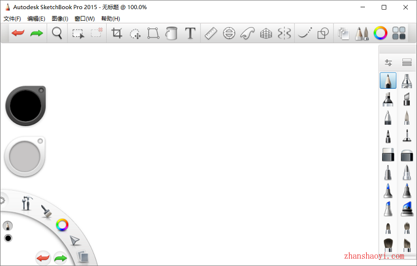The image size is (417, 266).
Task: Select the Ballpoint Pen brush
Action: pyautogui.click(x=388, y=118)
